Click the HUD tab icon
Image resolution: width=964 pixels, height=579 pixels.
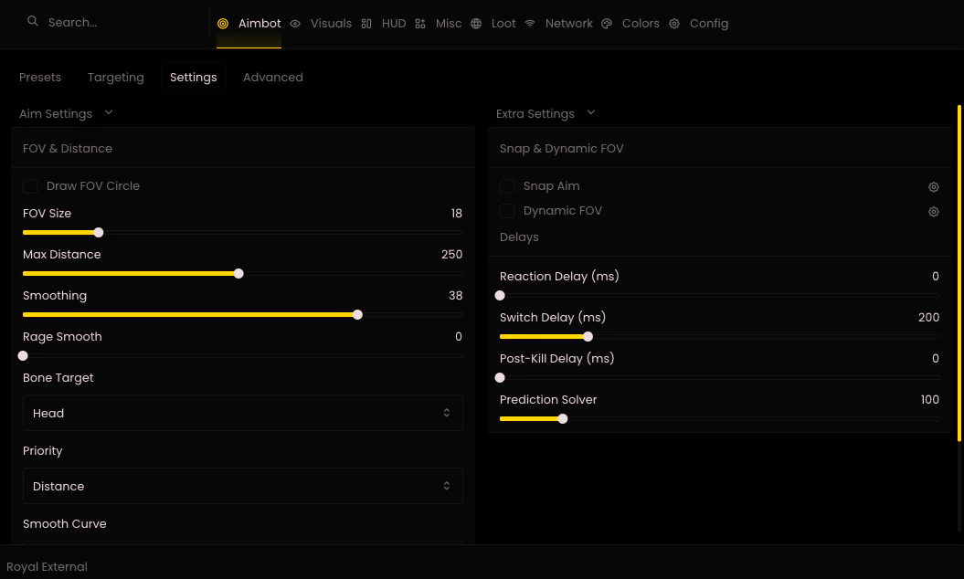click(x=366, y=24)
